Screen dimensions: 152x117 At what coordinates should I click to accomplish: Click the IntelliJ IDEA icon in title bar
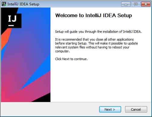(4, 4)
